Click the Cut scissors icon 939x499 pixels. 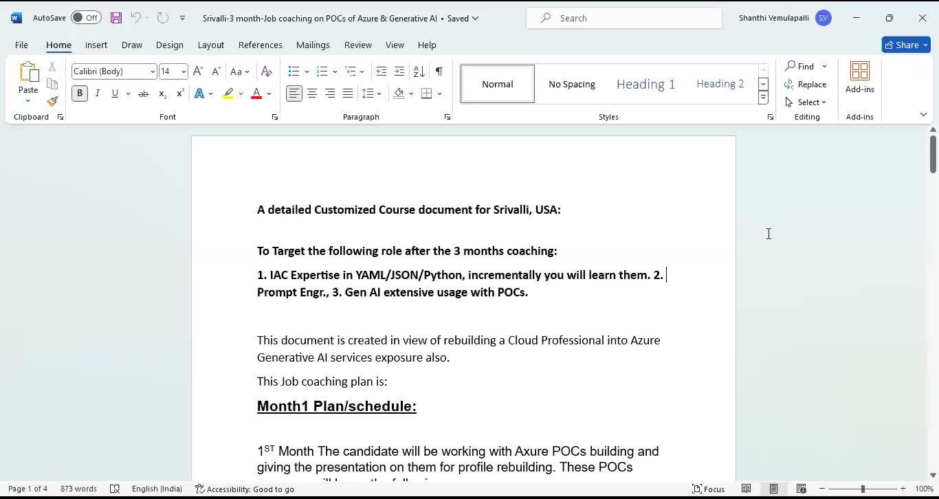click(x=52, y=67)
